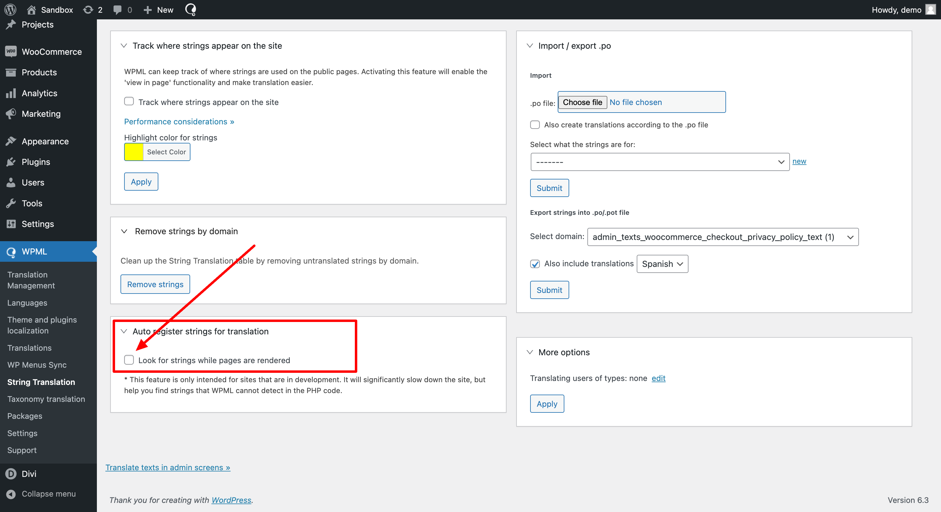Click Submit under Export strings section
Viewport: 941px width, 512px height.
550,290
